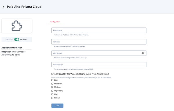174x111 pixels.
Task: Uncheck the Medium severity checkbox
Action: [52, 87]
